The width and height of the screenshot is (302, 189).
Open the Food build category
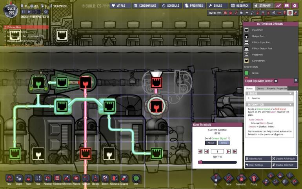[38, 178]
